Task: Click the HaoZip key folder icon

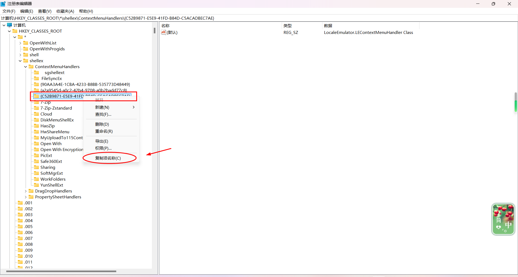Action: pos(36,126)
